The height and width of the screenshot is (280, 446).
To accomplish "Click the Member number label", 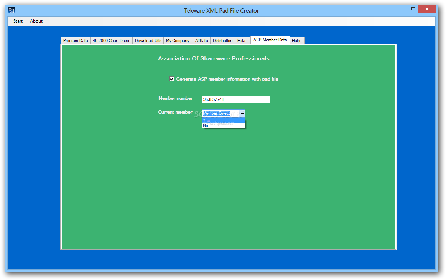I will tap(176, 98).
